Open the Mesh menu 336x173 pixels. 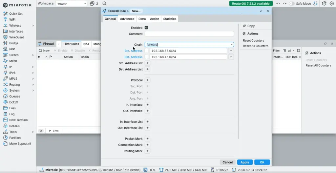(13, 61)
